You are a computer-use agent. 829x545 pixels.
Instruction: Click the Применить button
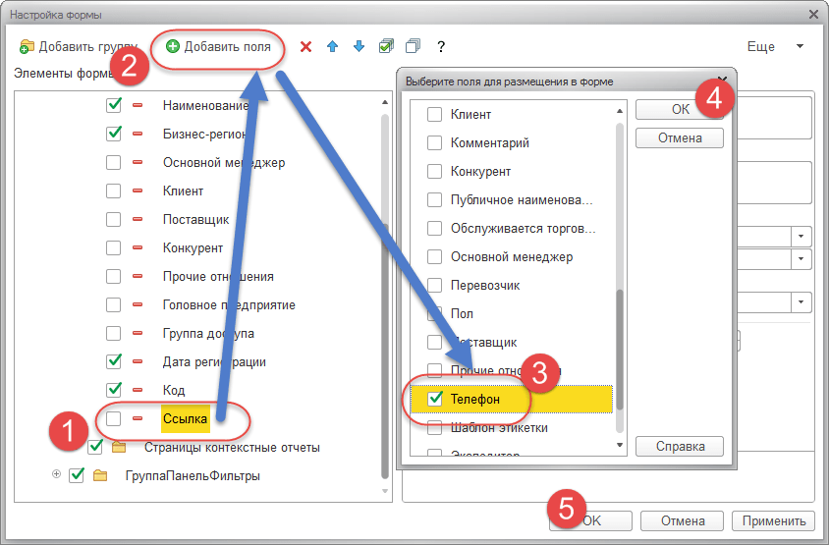coord(773,520)
